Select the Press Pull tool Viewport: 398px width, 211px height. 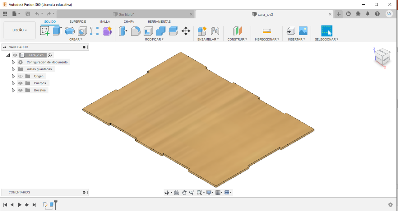[x=123, y=31]
